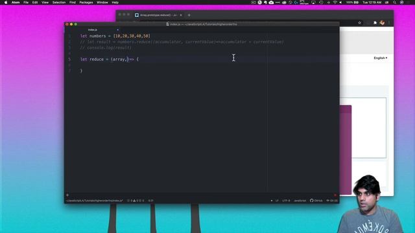Open the Apple menu
The width and height of the screenshot is (415, 233).
[x=6, y=3]
